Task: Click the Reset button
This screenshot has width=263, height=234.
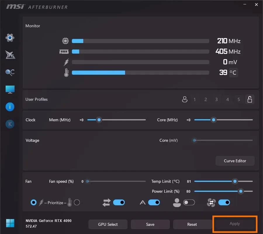Action: (192, 224)
